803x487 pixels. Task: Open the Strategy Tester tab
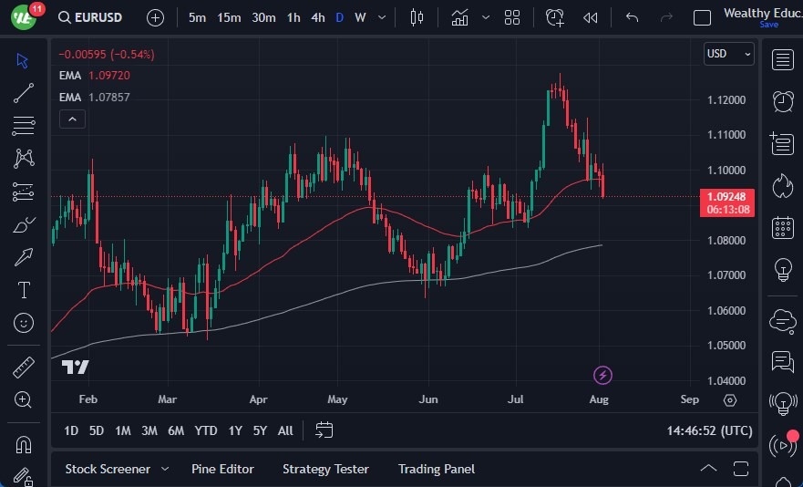[x=325, y=469]
